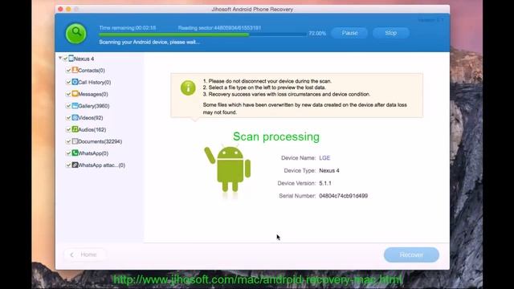Click the Nexus 4 phone icon

(71, 59)
